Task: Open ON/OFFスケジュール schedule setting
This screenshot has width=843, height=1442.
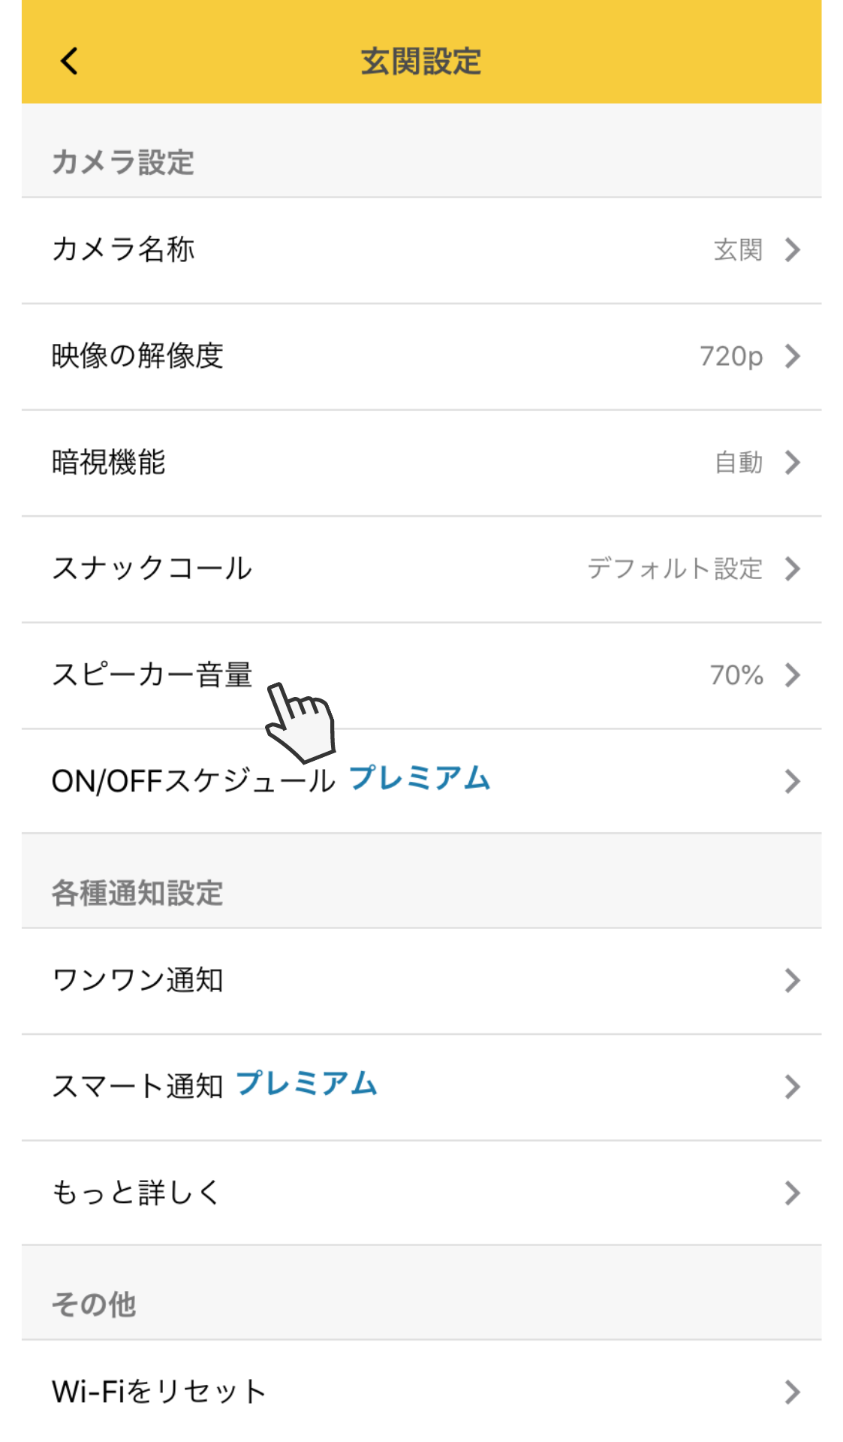Action: pos(193,781)
